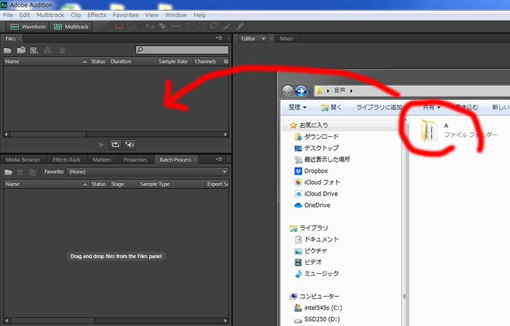This screenshot has height=326, width=510.
Task: Switch to the Properties tab
Action: (x=135, y=160)
